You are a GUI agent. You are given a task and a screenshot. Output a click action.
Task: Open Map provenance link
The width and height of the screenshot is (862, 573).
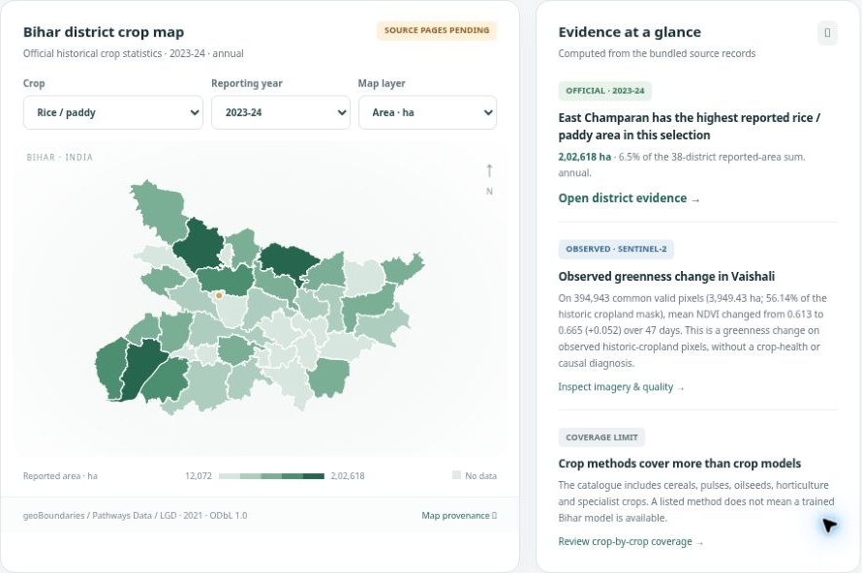click(x=459, y=515)
